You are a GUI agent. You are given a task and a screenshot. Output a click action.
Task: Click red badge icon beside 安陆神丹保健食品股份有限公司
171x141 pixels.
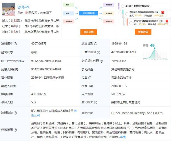(163, 12)
